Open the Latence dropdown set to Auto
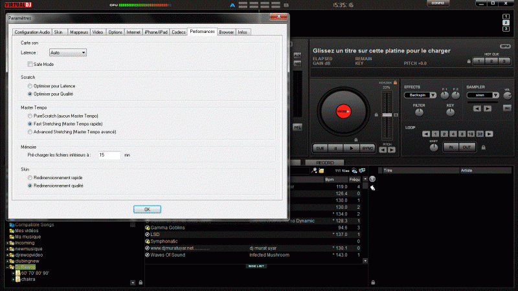Viewport: 518px width, 291px height. click(x=68, y=52)
